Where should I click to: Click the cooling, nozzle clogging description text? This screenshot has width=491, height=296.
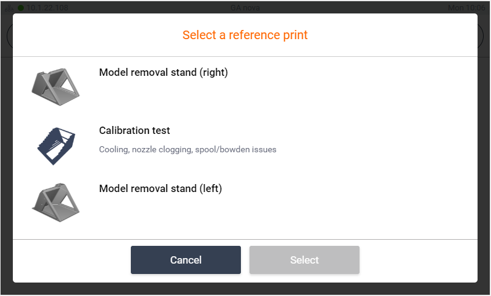tap(188, 149)
